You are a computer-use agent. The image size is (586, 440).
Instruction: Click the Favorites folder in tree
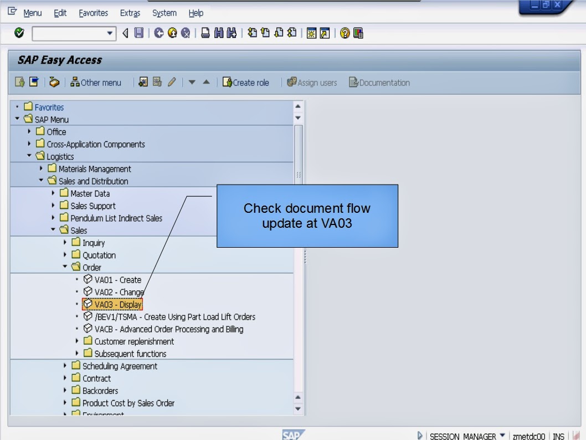pos(44,108)
